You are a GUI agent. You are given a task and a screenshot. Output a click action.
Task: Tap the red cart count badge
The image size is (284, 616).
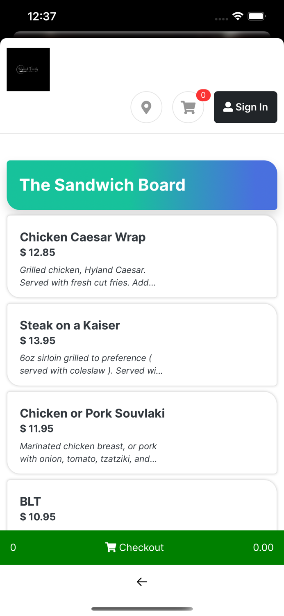tap(203, 95)
